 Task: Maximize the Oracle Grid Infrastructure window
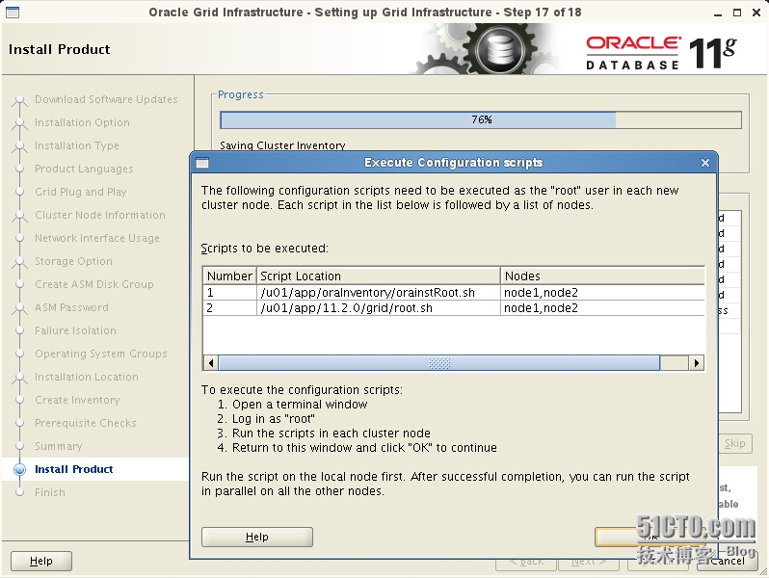point(737,13)
